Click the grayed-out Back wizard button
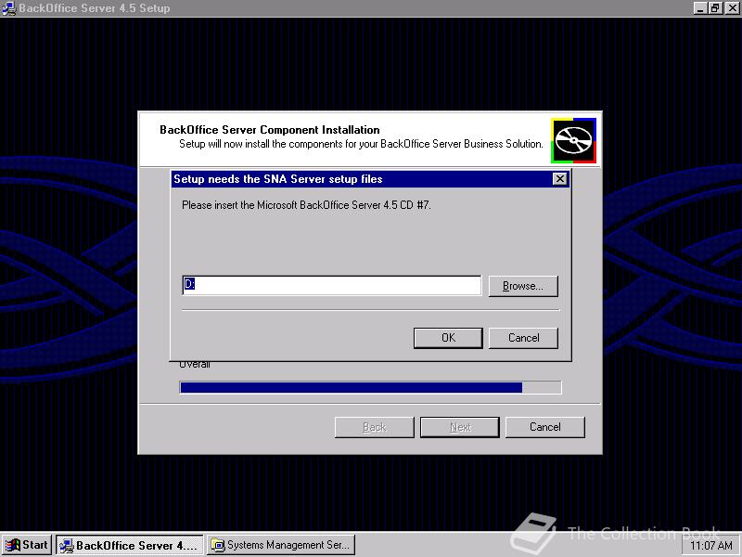This screenshot has height=557, width=742. tap(375, 427)
